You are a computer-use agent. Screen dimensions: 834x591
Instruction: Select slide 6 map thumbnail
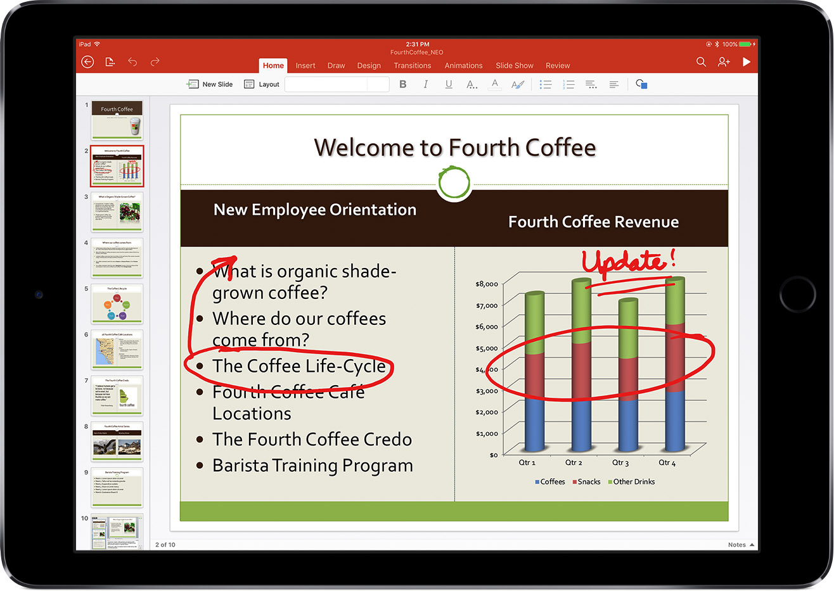[x=117, y=350]
